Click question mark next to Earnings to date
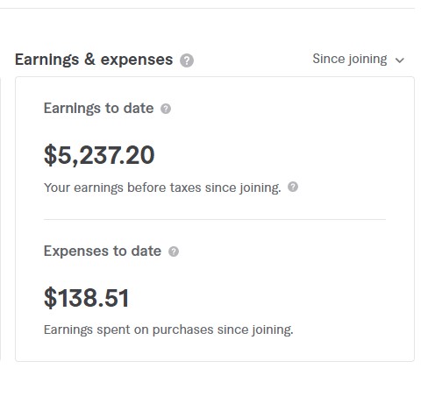435x418 pixels. point(166,109)
